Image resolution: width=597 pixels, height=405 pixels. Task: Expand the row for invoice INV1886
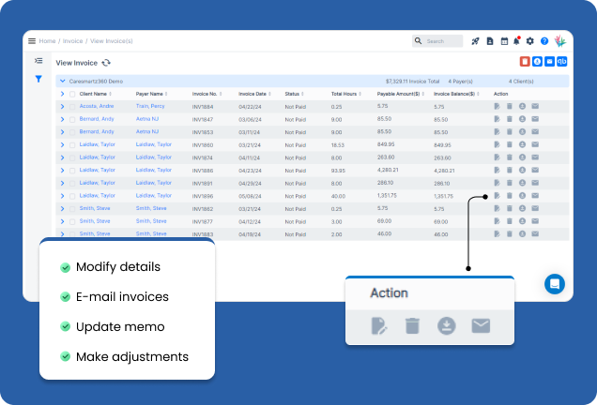[63, 171]
